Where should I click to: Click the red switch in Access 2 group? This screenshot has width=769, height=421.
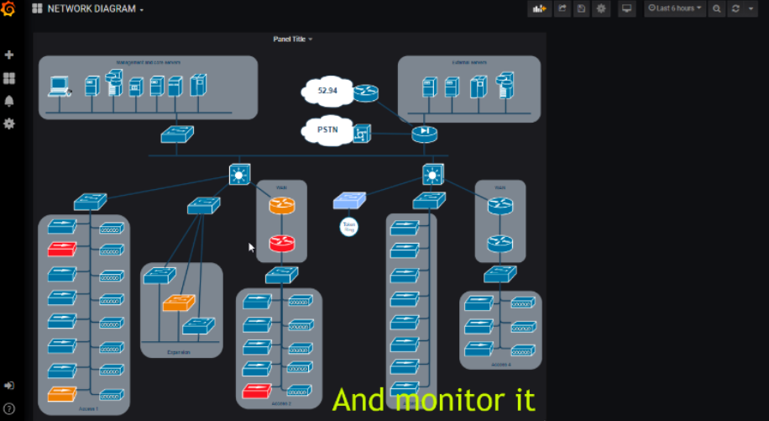click(x=257, y=391)
